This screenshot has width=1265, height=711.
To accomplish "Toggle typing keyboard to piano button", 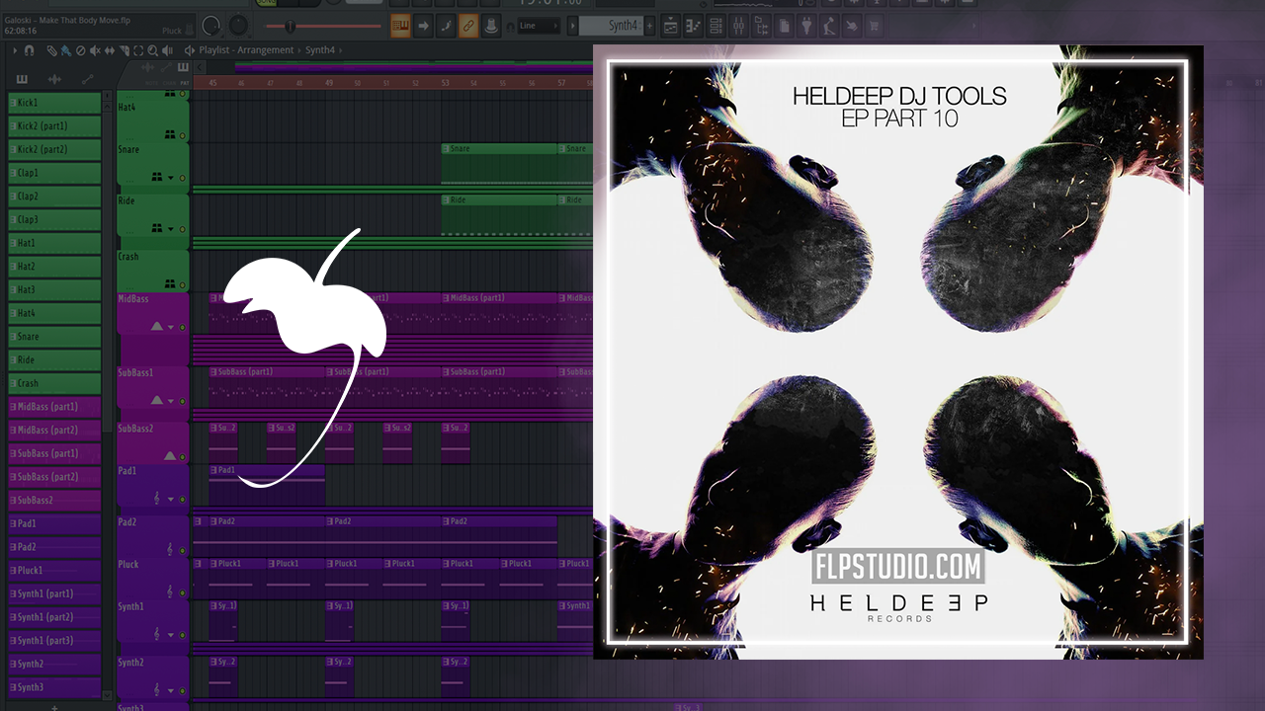I will [400, 27].
